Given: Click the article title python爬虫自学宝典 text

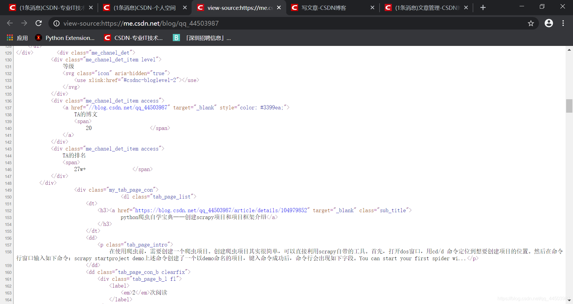Looking at the screenshot, I should (194, 217).
